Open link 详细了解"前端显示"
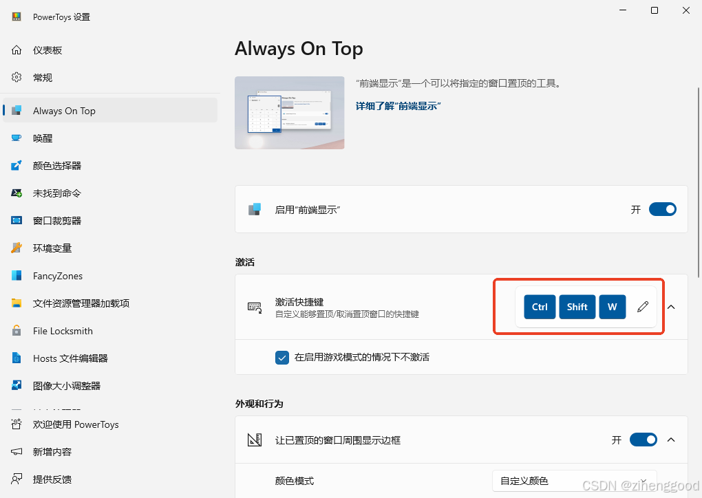This screenshot has height=498, width=702. [x=398, y=106]
